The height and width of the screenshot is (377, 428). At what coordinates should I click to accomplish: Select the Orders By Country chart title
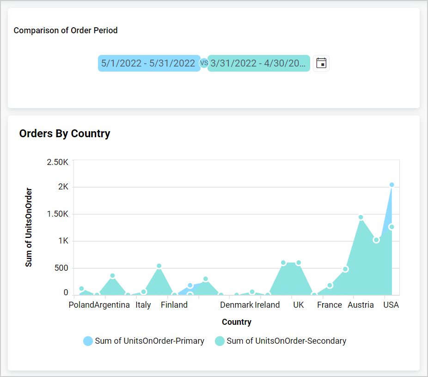(64, 134)
